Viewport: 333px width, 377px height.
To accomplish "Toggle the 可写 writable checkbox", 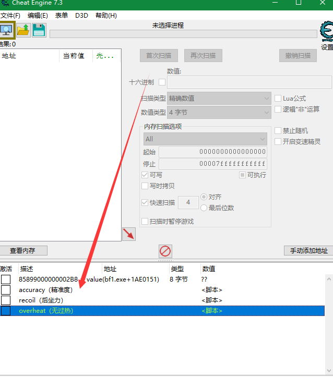I will point(145,175).
